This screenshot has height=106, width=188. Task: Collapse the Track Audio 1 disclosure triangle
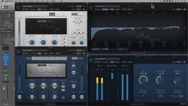coord(2,32)
